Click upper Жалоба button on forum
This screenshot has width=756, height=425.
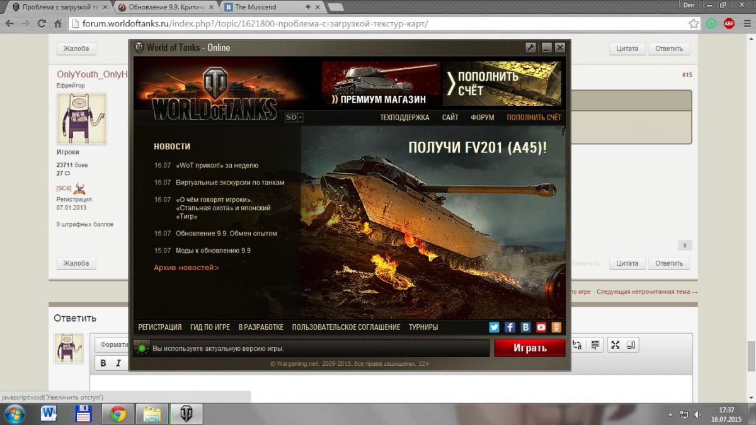point(76,48)
